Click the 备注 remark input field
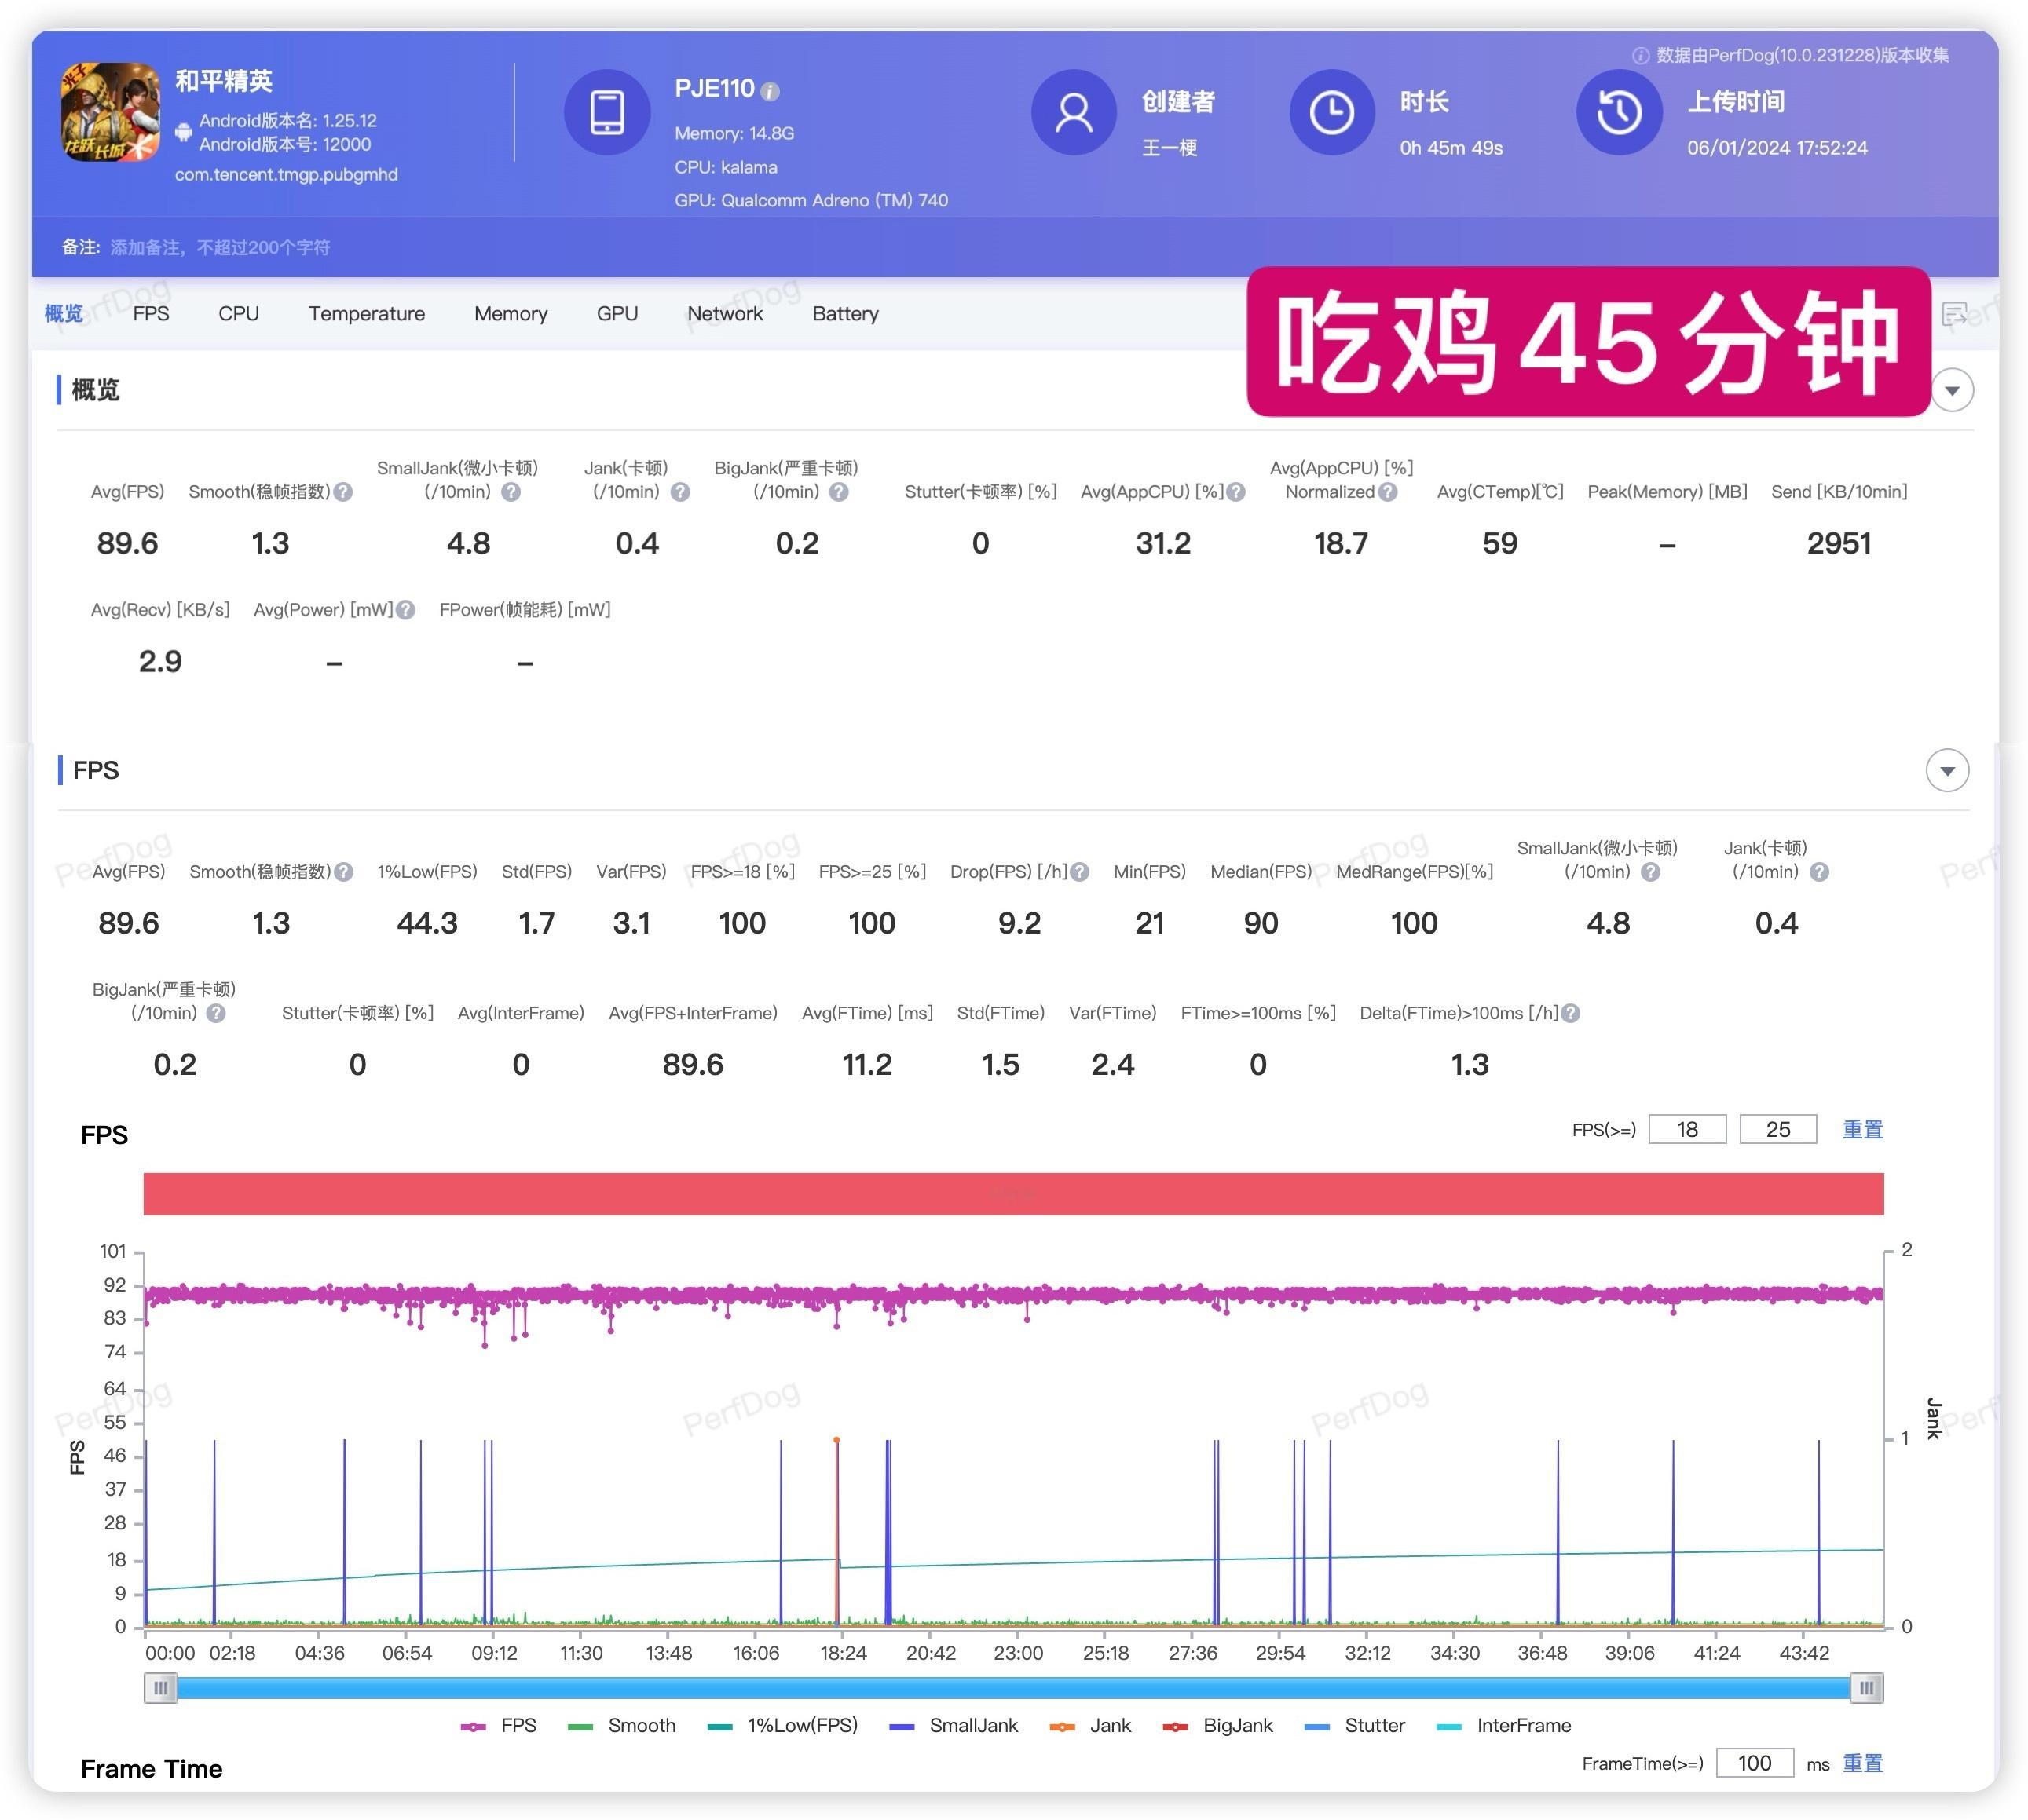The height and width of the screenshot is (1820, 2028). click(x=220, y=248)
